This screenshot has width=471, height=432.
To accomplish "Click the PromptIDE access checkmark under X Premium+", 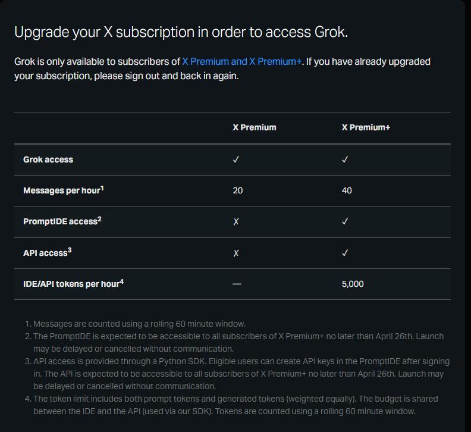I will coord(345,221).
